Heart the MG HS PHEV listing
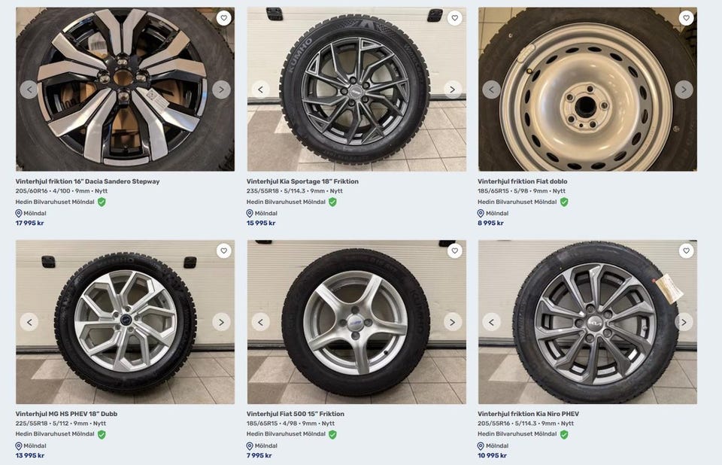Image resolution: width=722 pixels, height=465 pixels. 223,251
